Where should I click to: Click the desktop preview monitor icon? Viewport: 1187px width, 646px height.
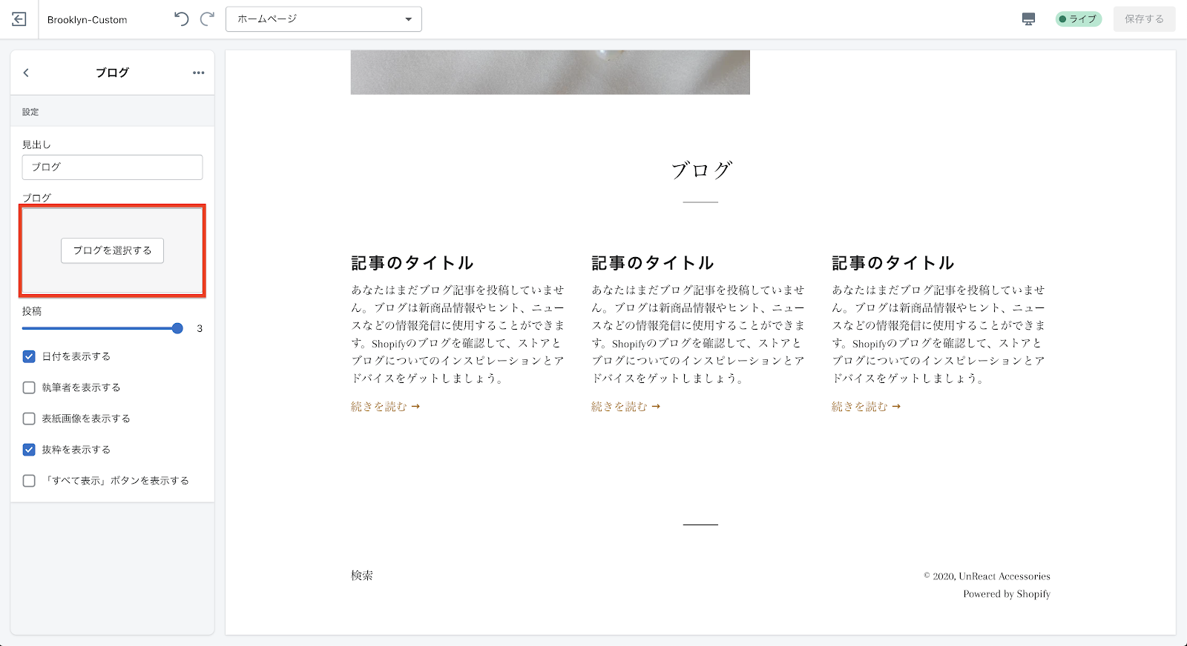tap(1028, 19)
